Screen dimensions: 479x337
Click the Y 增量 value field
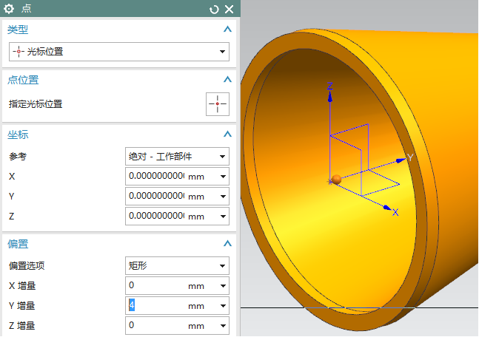tap(155, 305)
